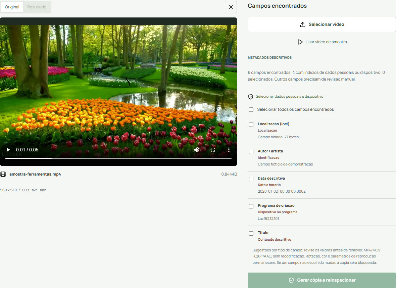Viewport: 396px width, 288px height.
Task: Enable the Autor / artista checkbox
Action: [x=251, y=152]
